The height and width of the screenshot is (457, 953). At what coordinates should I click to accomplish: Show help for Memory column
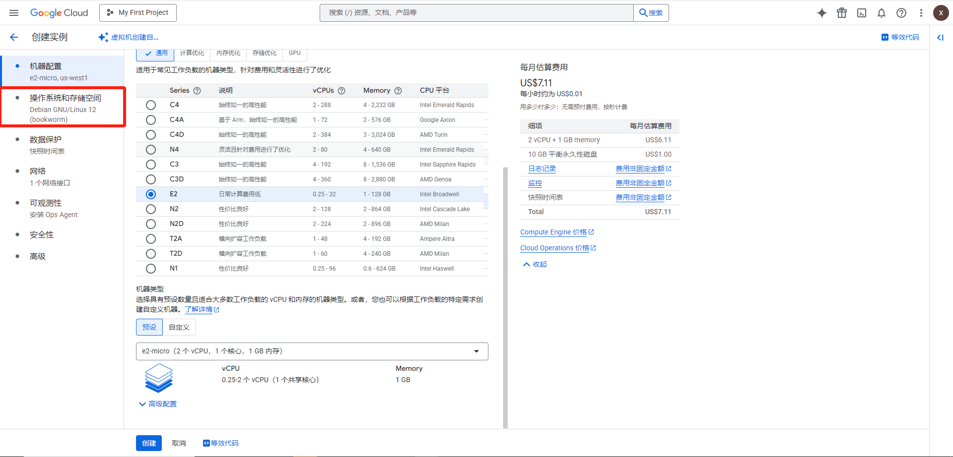398,91
